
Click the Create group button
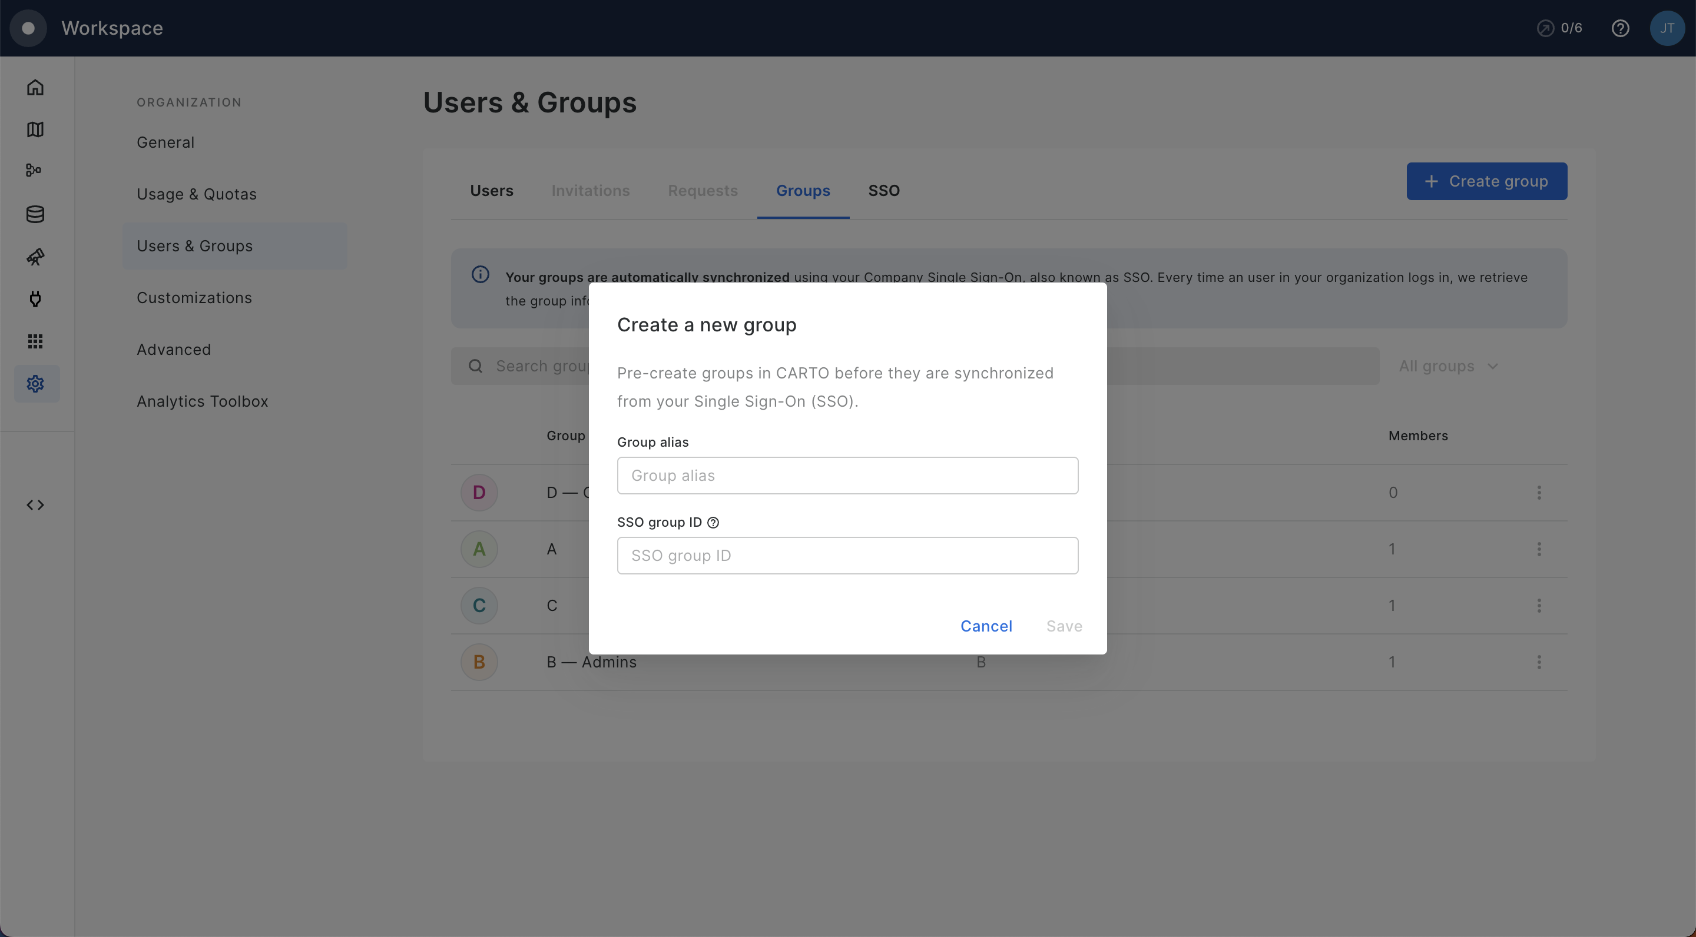click(1486, 182)
